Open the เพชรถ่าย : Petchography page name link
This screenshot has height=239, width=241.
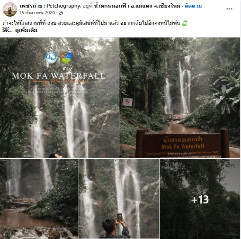click(x=50, y=6)
